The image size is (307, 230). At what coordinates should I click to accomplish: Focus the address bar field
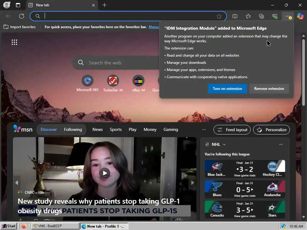point(128,16)
